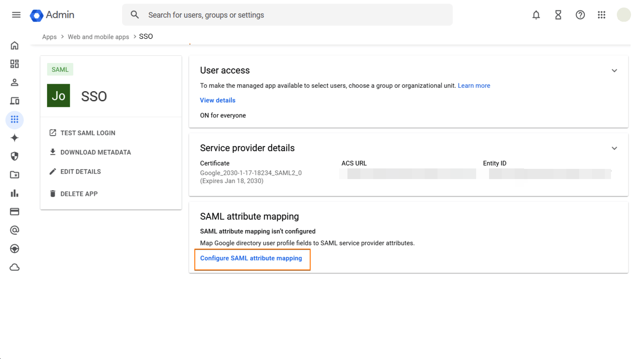Select the Directory users icon in sidebar
The height and width of the screenshot is (359, 639).
click(x=15, y=82)
